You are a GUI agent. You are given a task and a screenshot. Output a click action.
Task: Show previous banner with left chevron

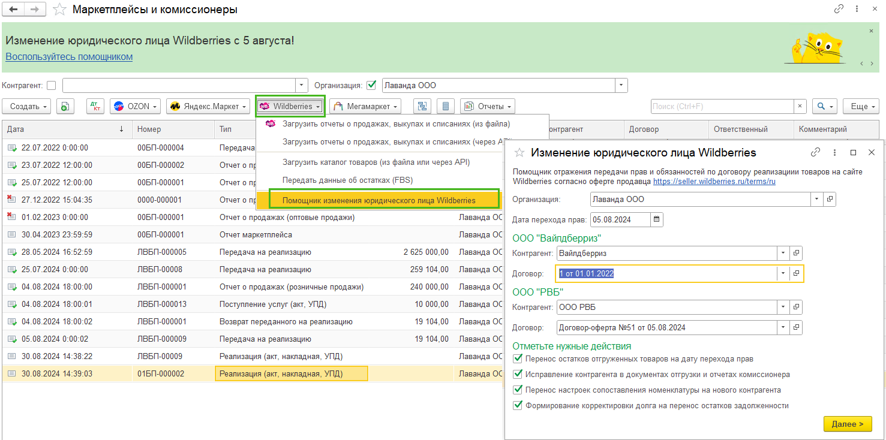862,64
